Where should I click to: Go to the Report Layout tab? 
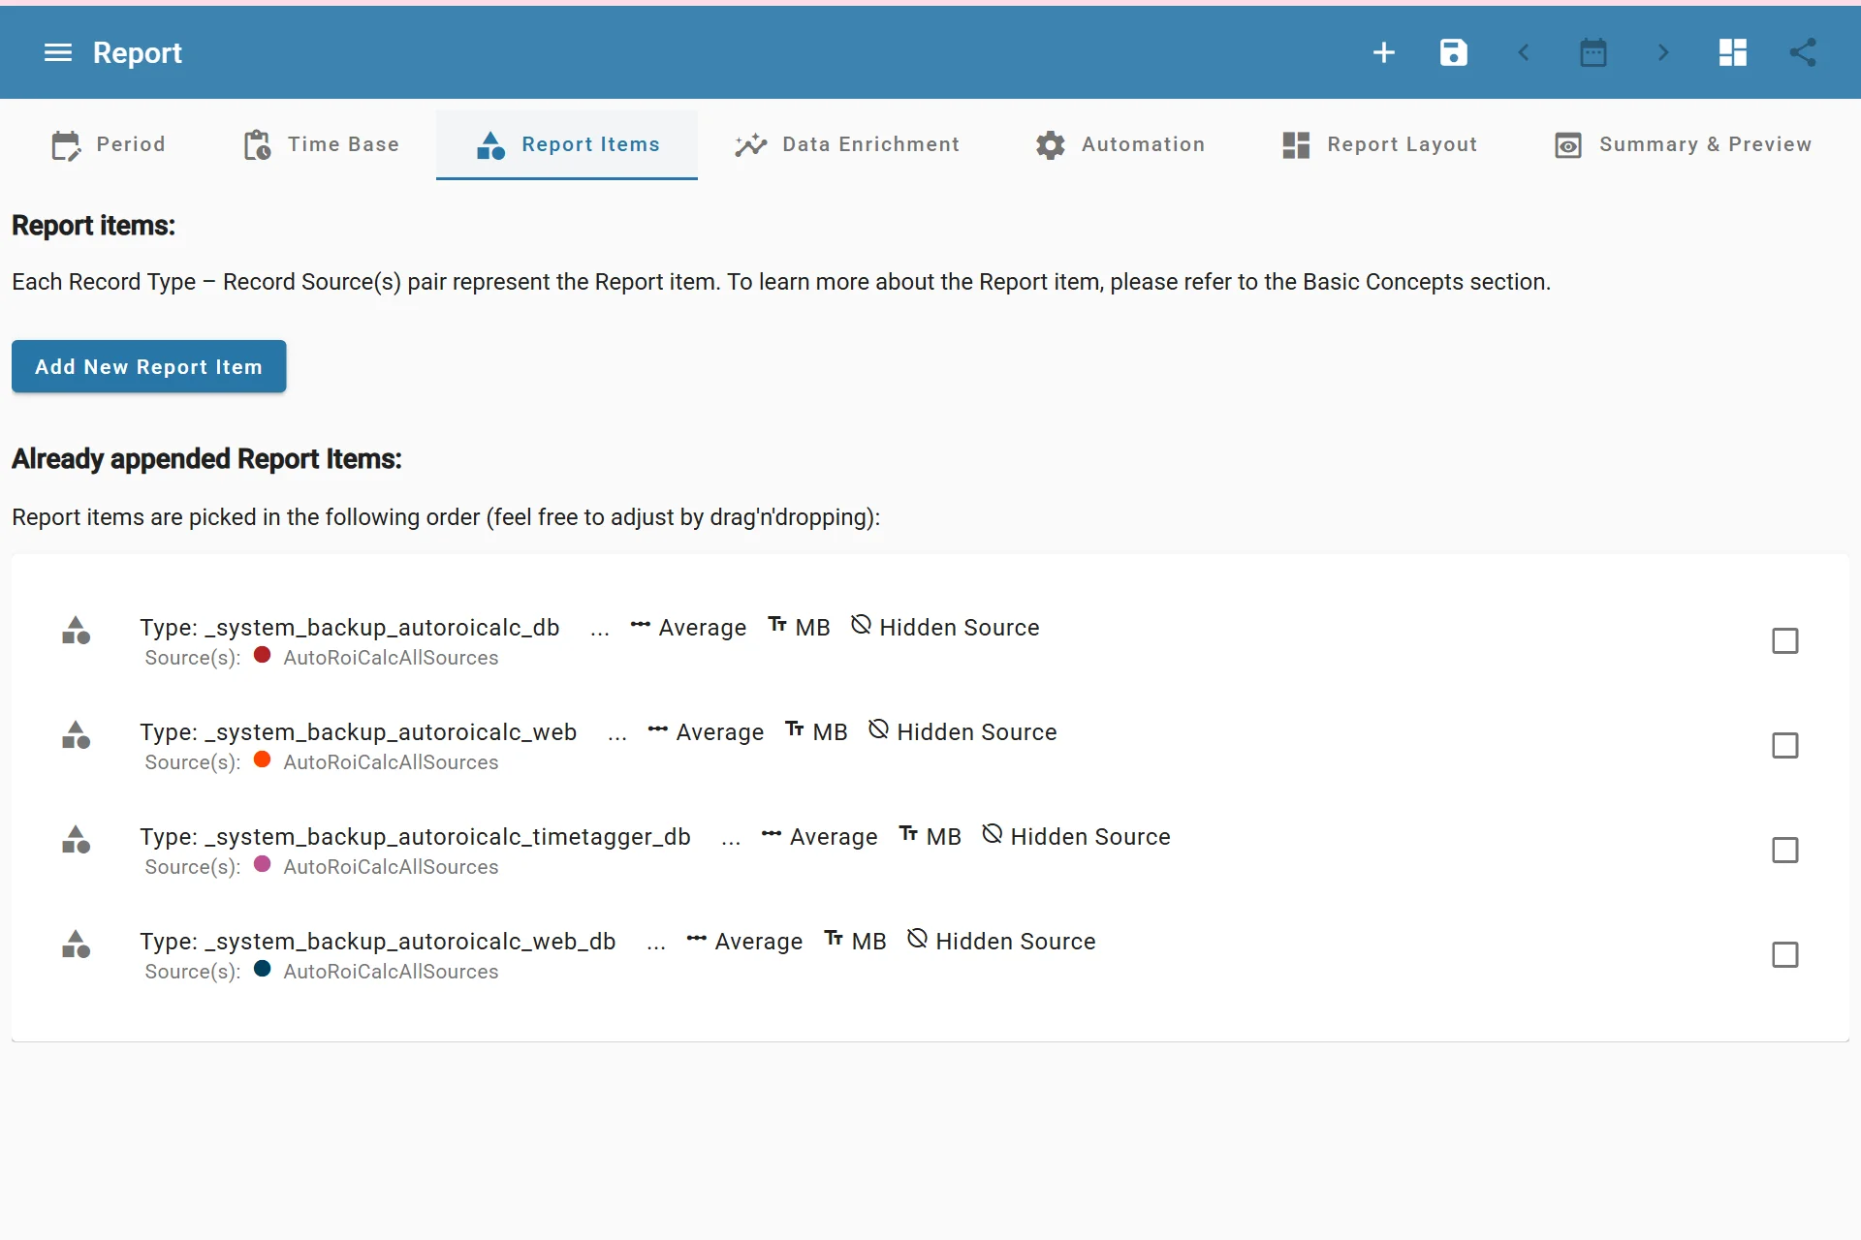[1379, 144]
